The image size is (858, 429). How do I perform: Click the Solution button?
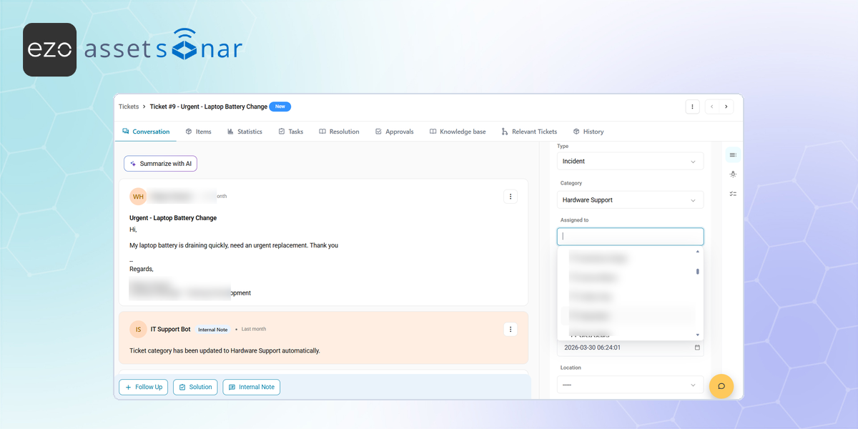tap(195, 387)
